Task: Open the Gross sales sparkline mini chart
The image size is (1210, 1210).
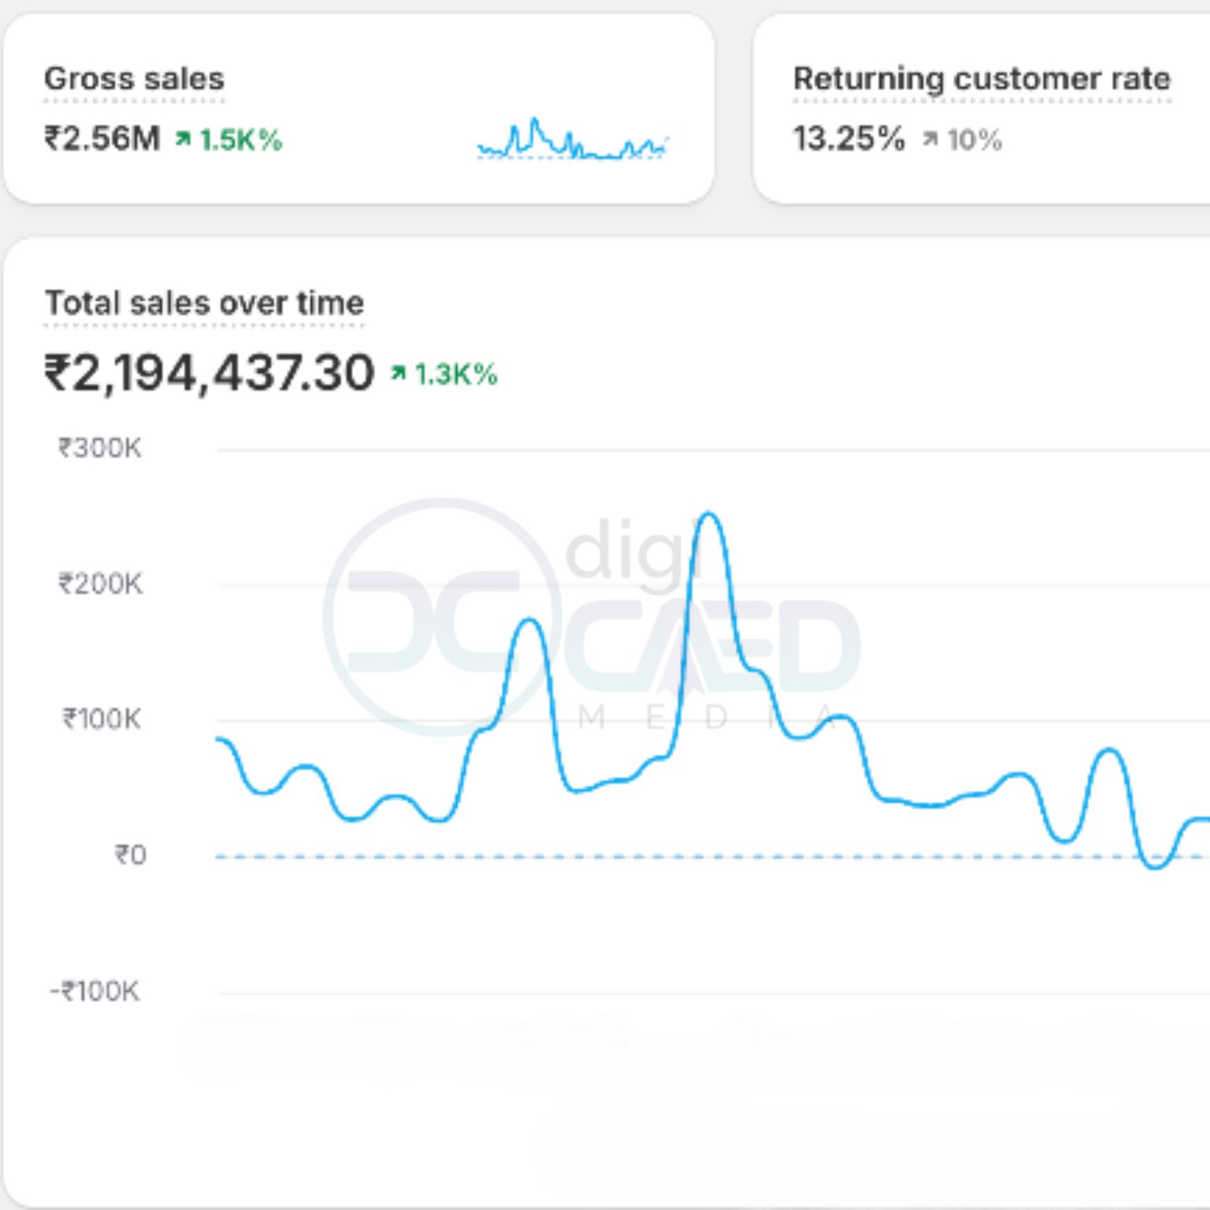Action: tap(573, 139)
